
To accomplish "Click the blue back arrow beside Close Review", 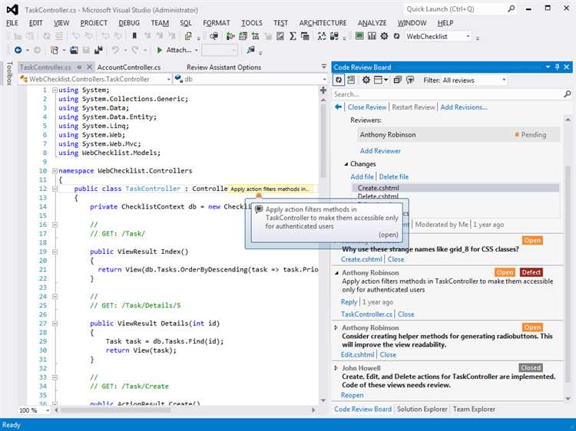I will click(x=339, y=107).
